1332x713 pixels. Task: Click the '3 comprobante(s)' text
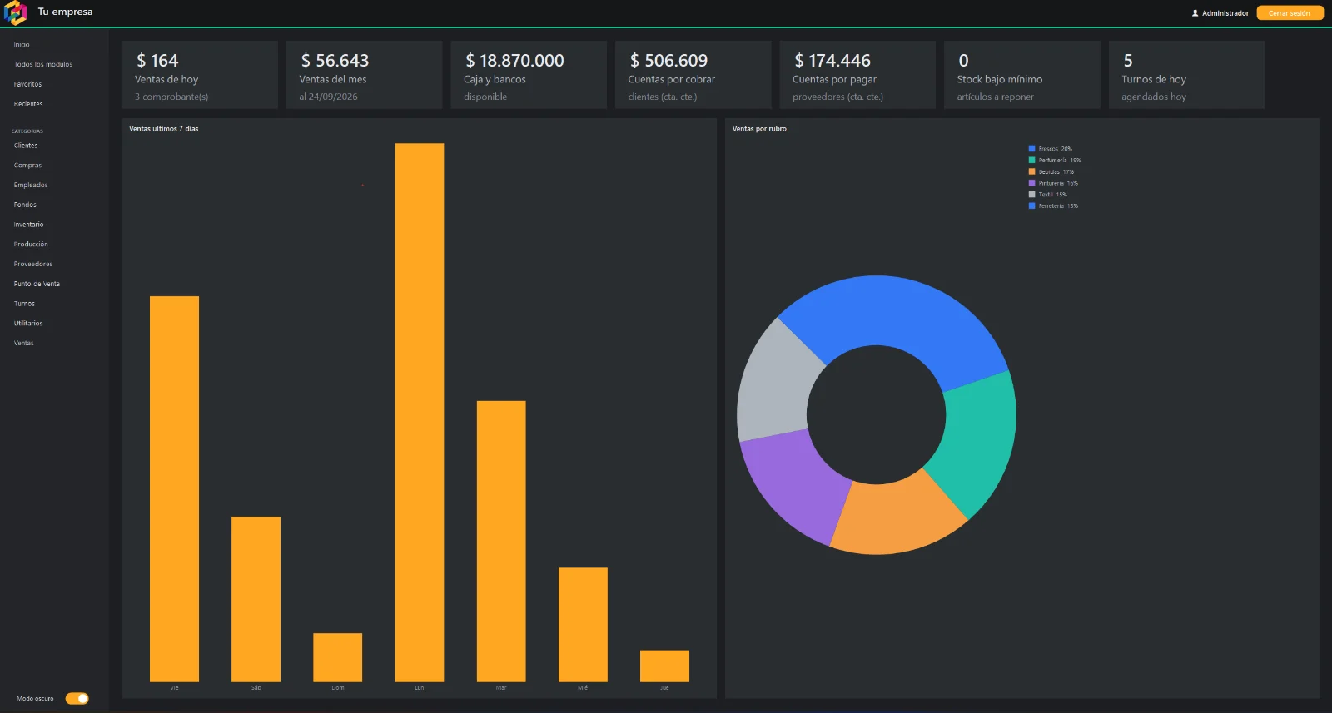tap(171, 97)
